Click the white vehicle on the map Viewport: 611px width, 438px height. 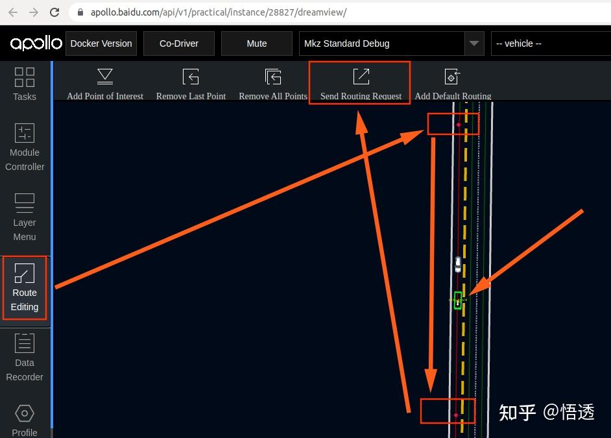458,265
